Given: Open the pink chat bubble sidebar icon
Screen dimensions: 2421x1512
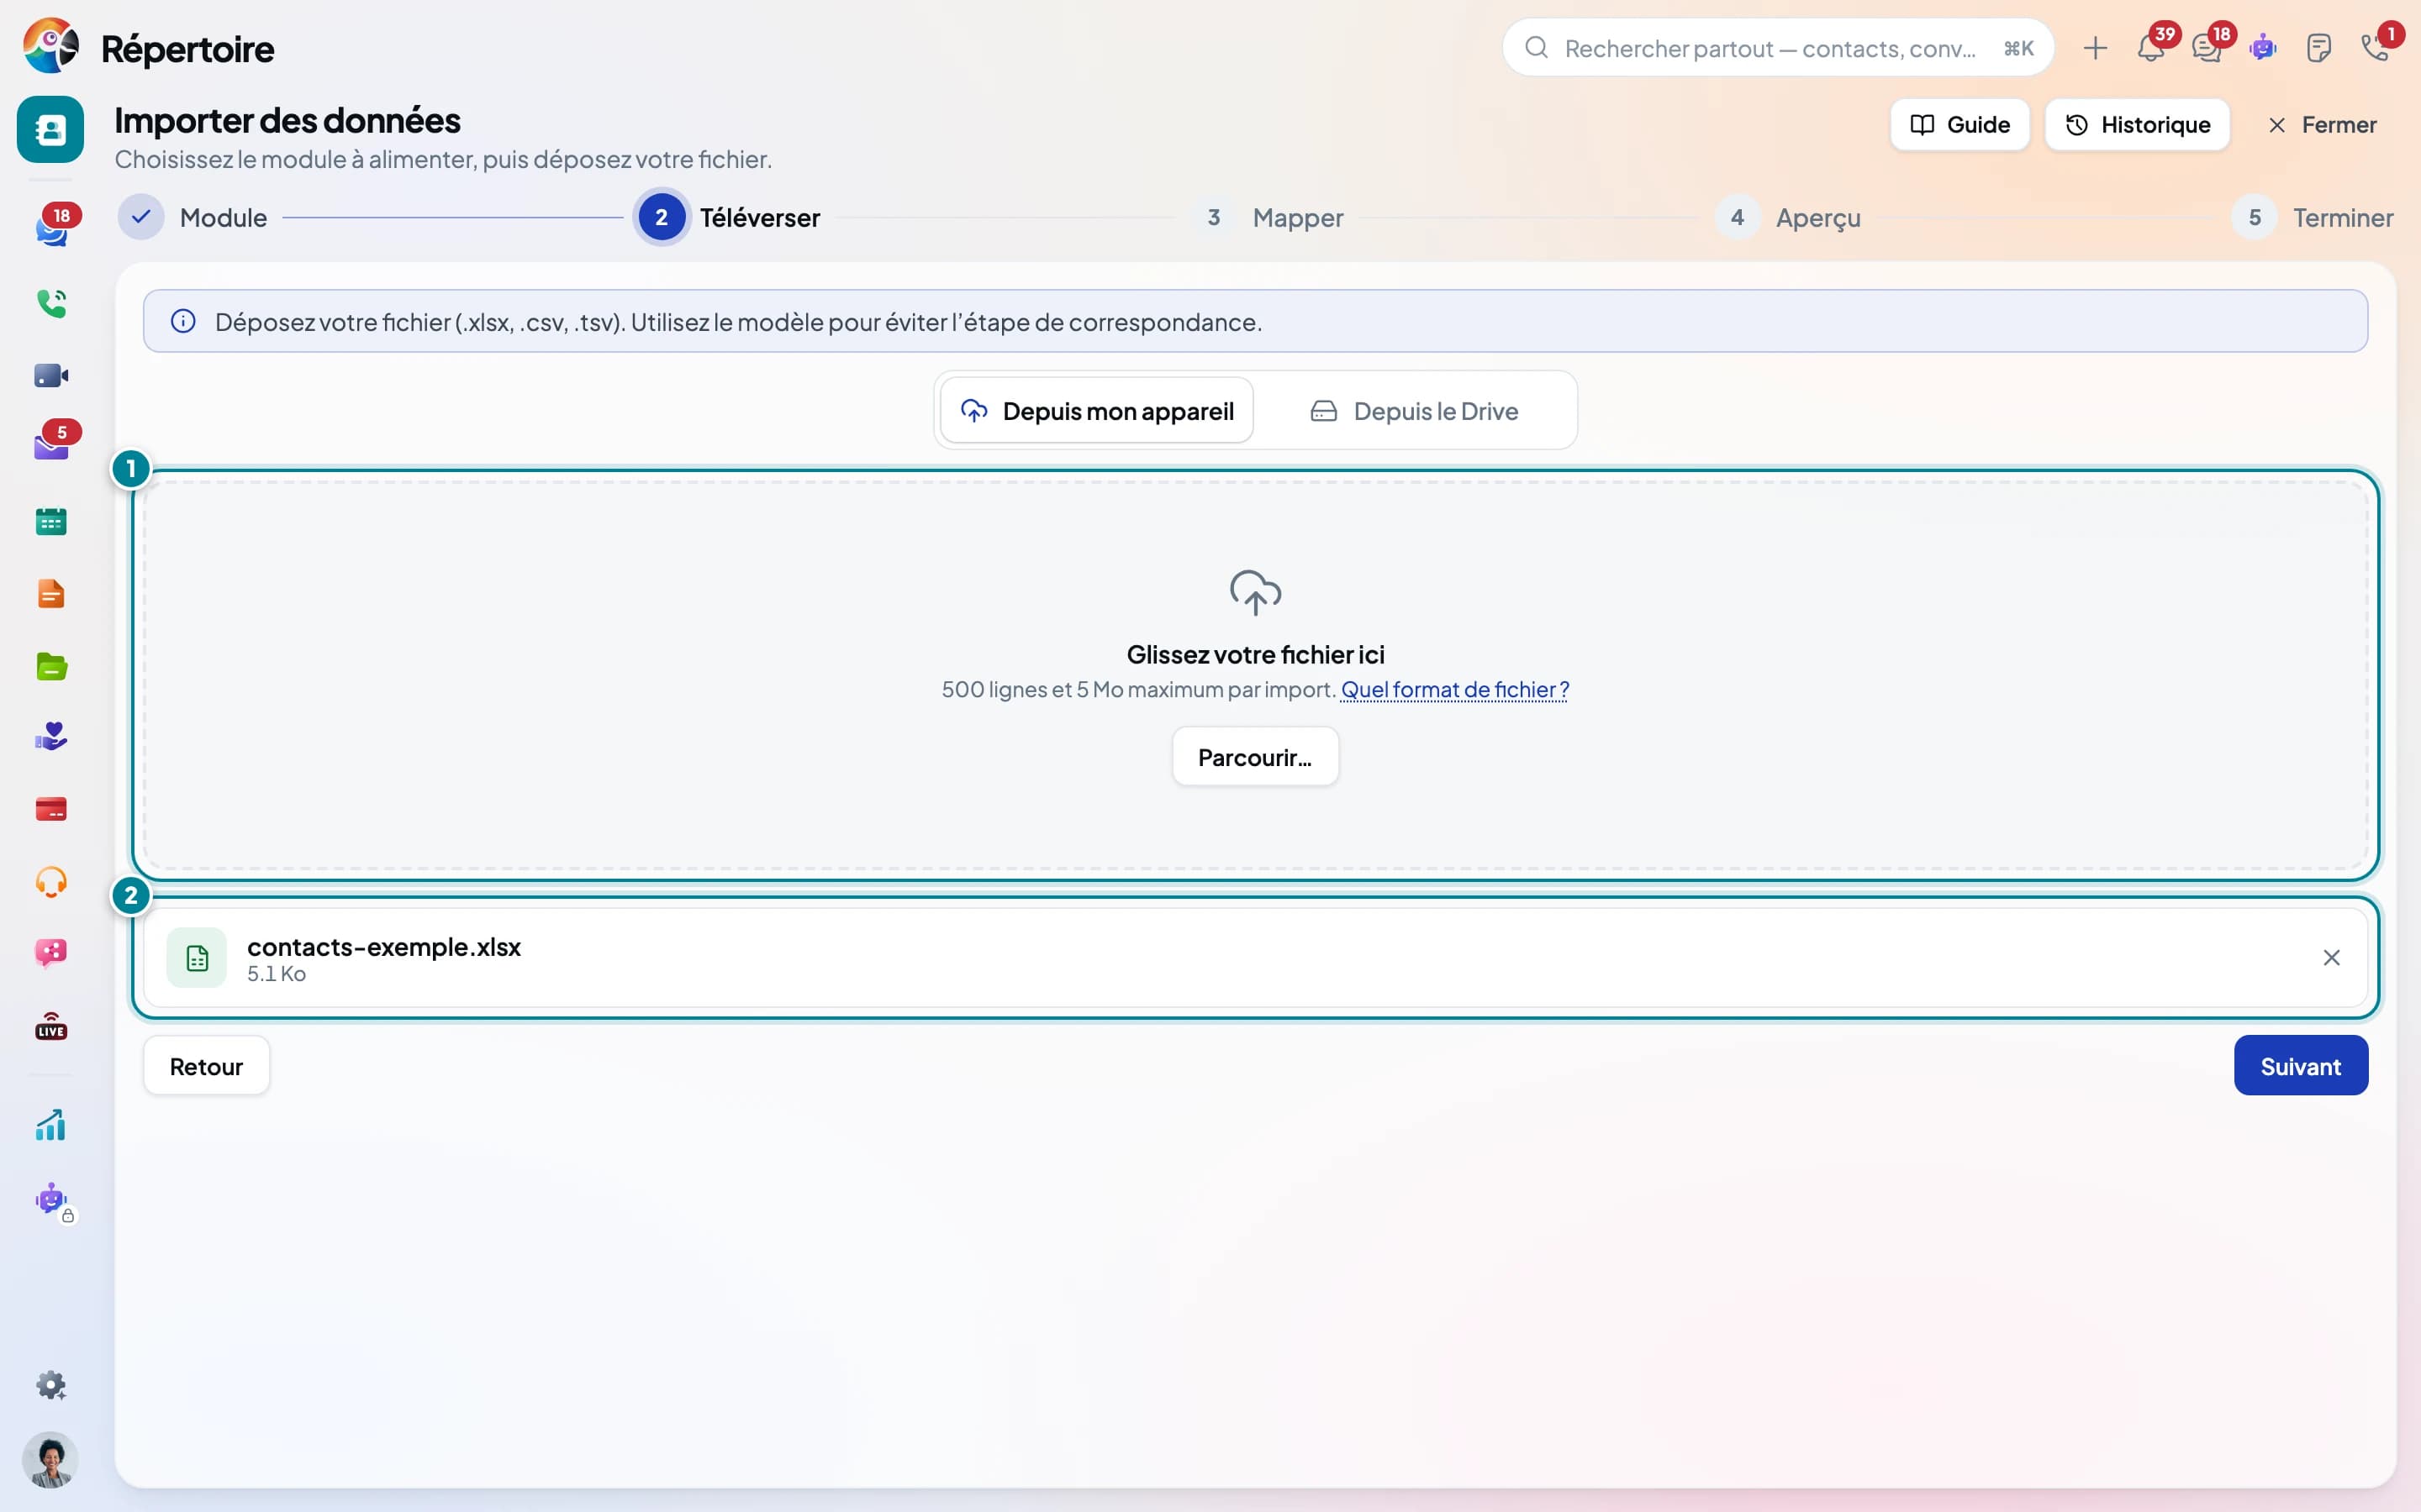Looking at the screenshot, I should 51,953.
